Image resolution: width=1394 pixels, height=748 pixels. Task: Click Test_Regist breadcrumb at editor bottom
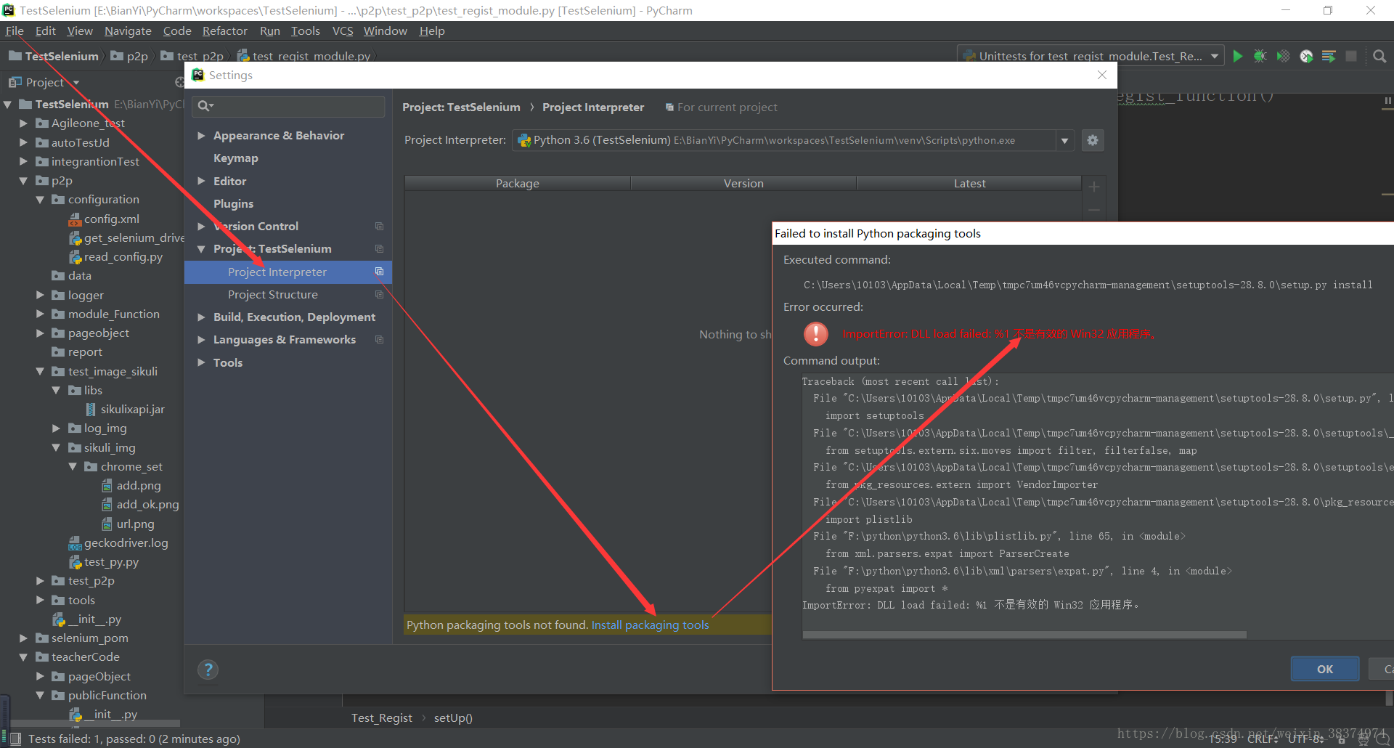click(x=381, y=717)
